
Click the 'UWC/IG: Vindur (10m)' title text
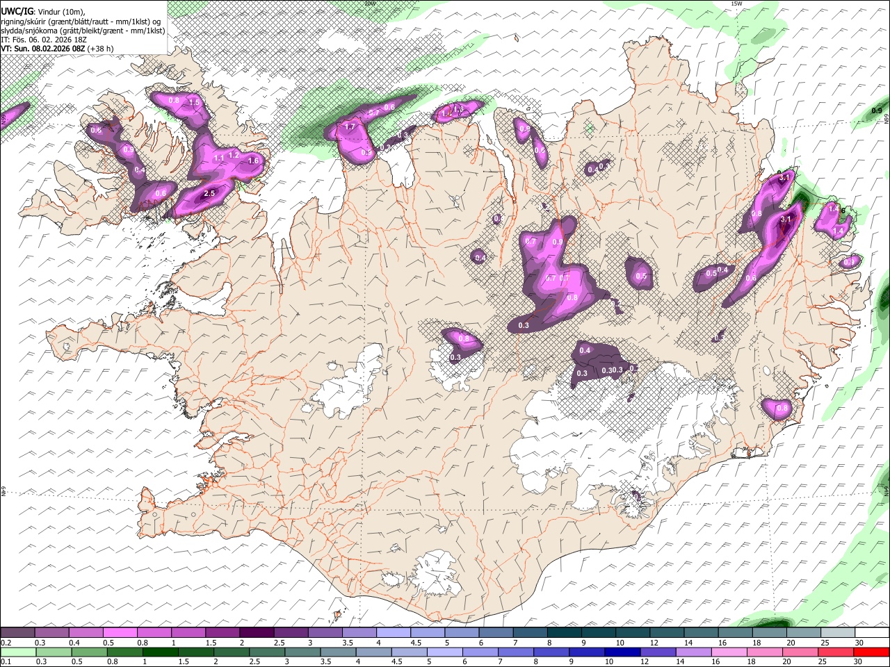(x=43, y=12)
